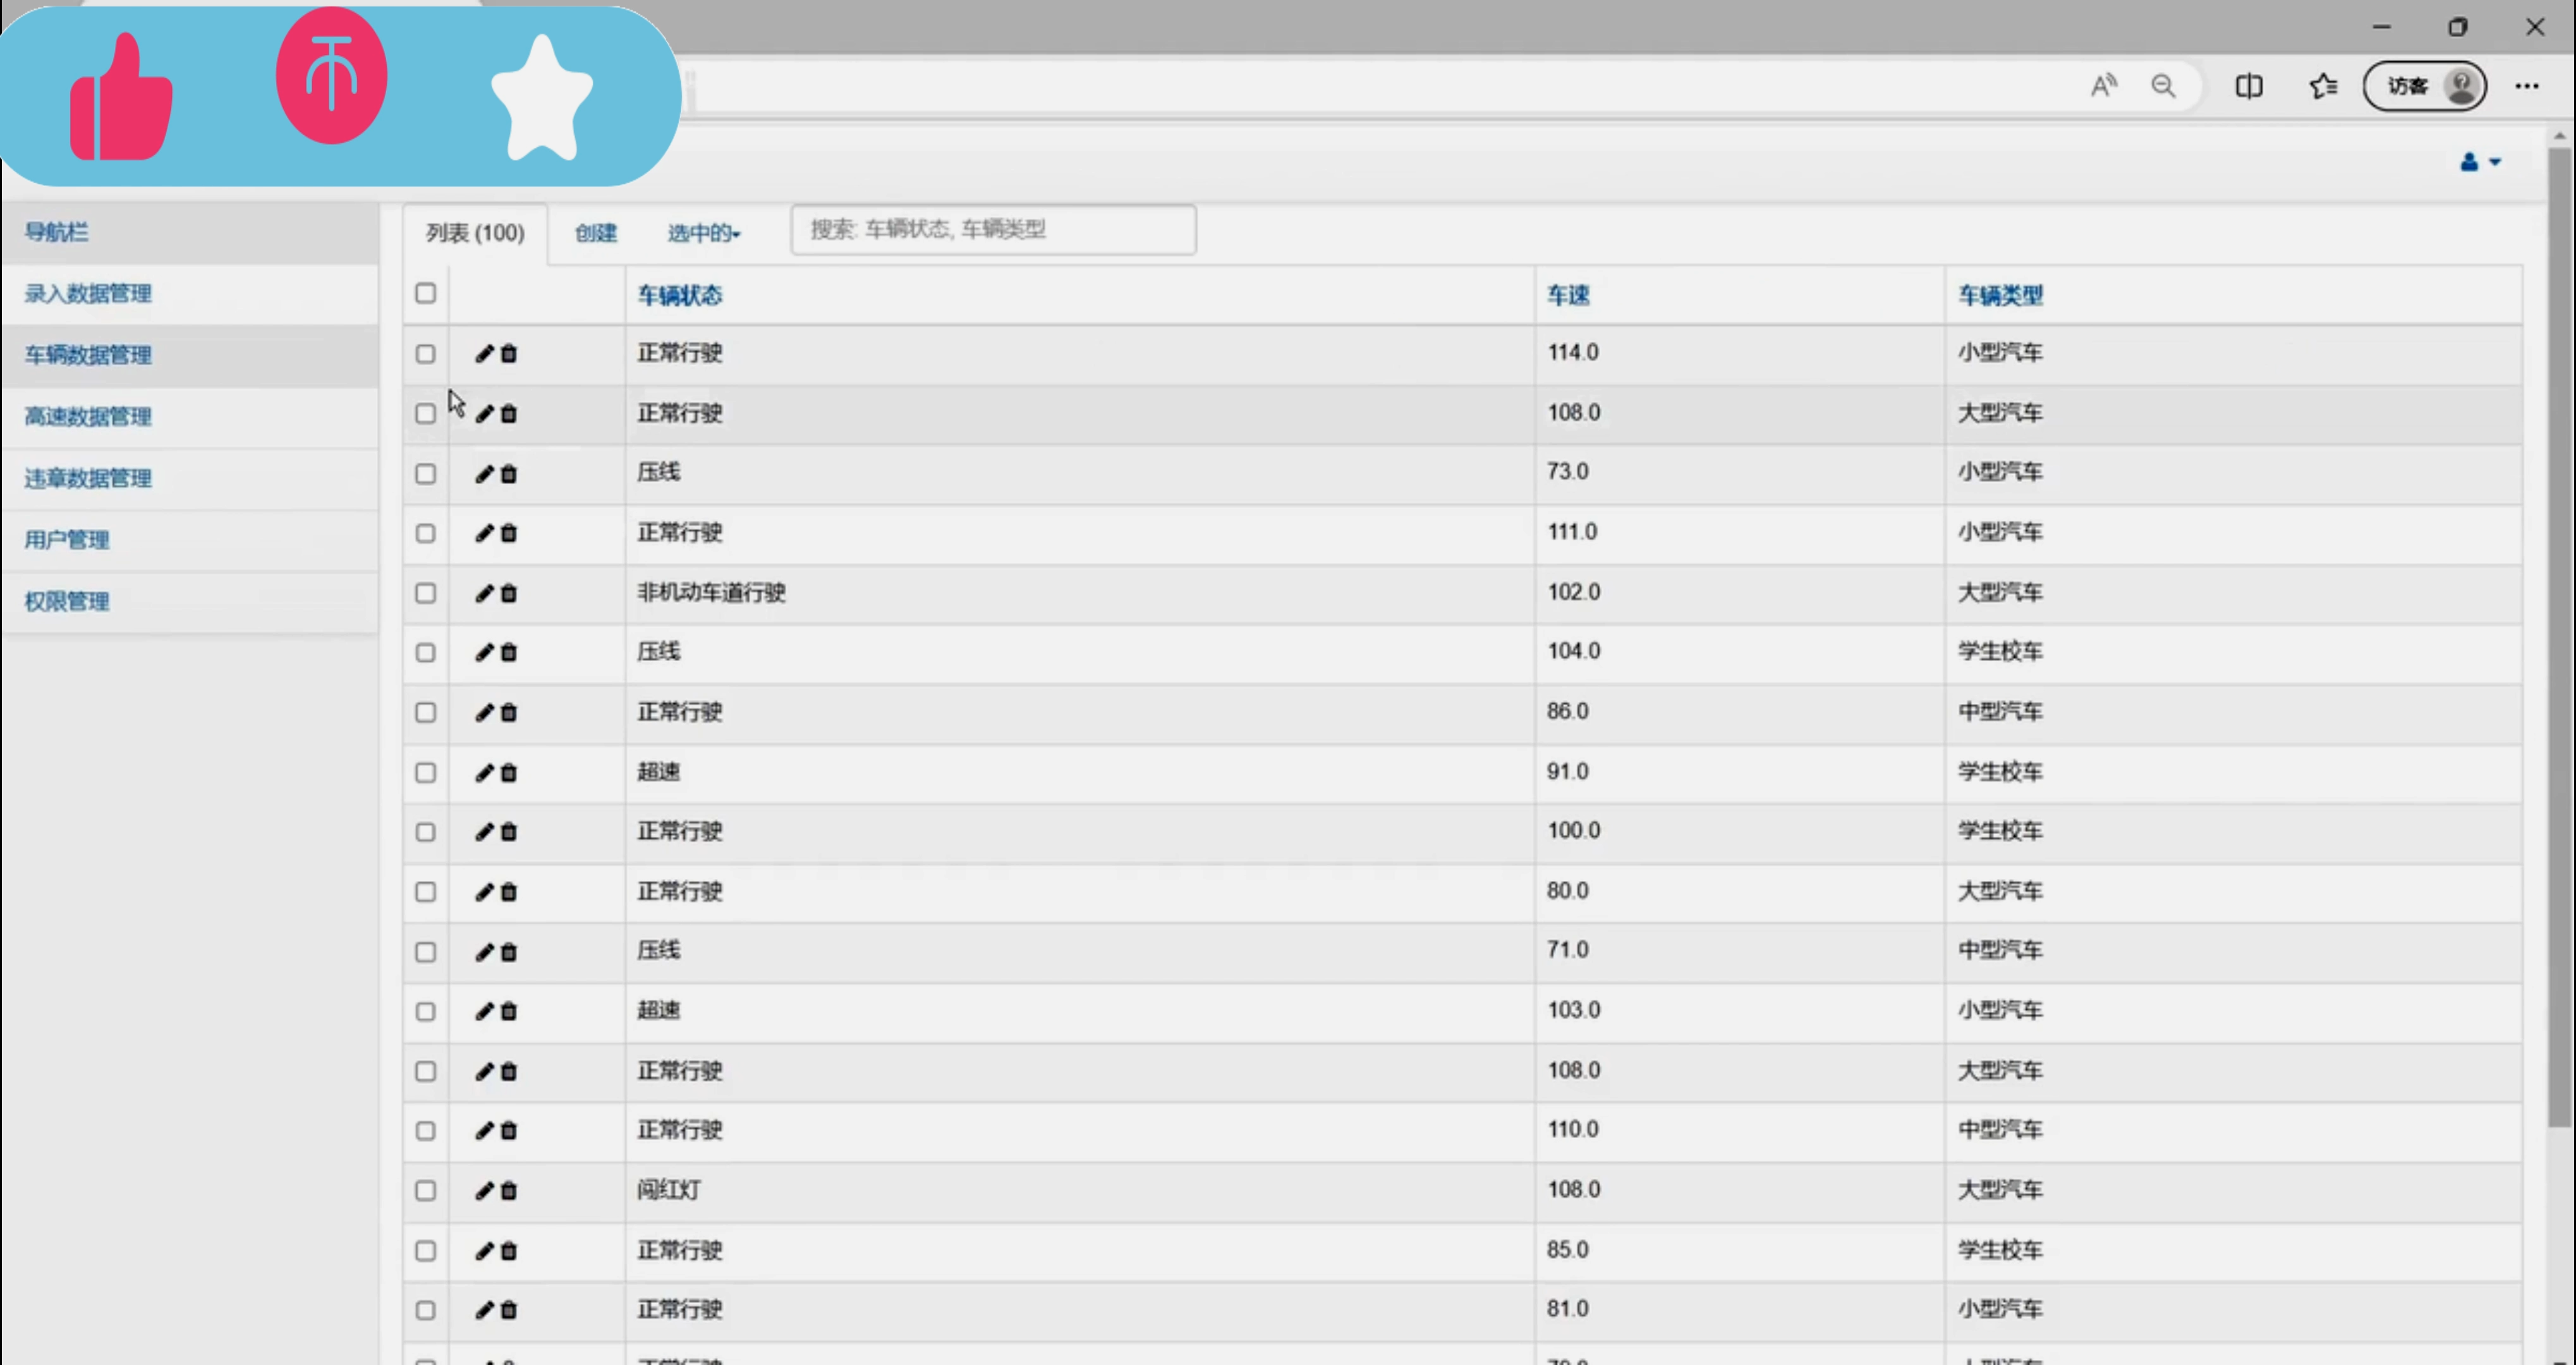Open browser settings ellipsis menu
This screenshot has height=1365, width=2576.
pos(2526,87)
